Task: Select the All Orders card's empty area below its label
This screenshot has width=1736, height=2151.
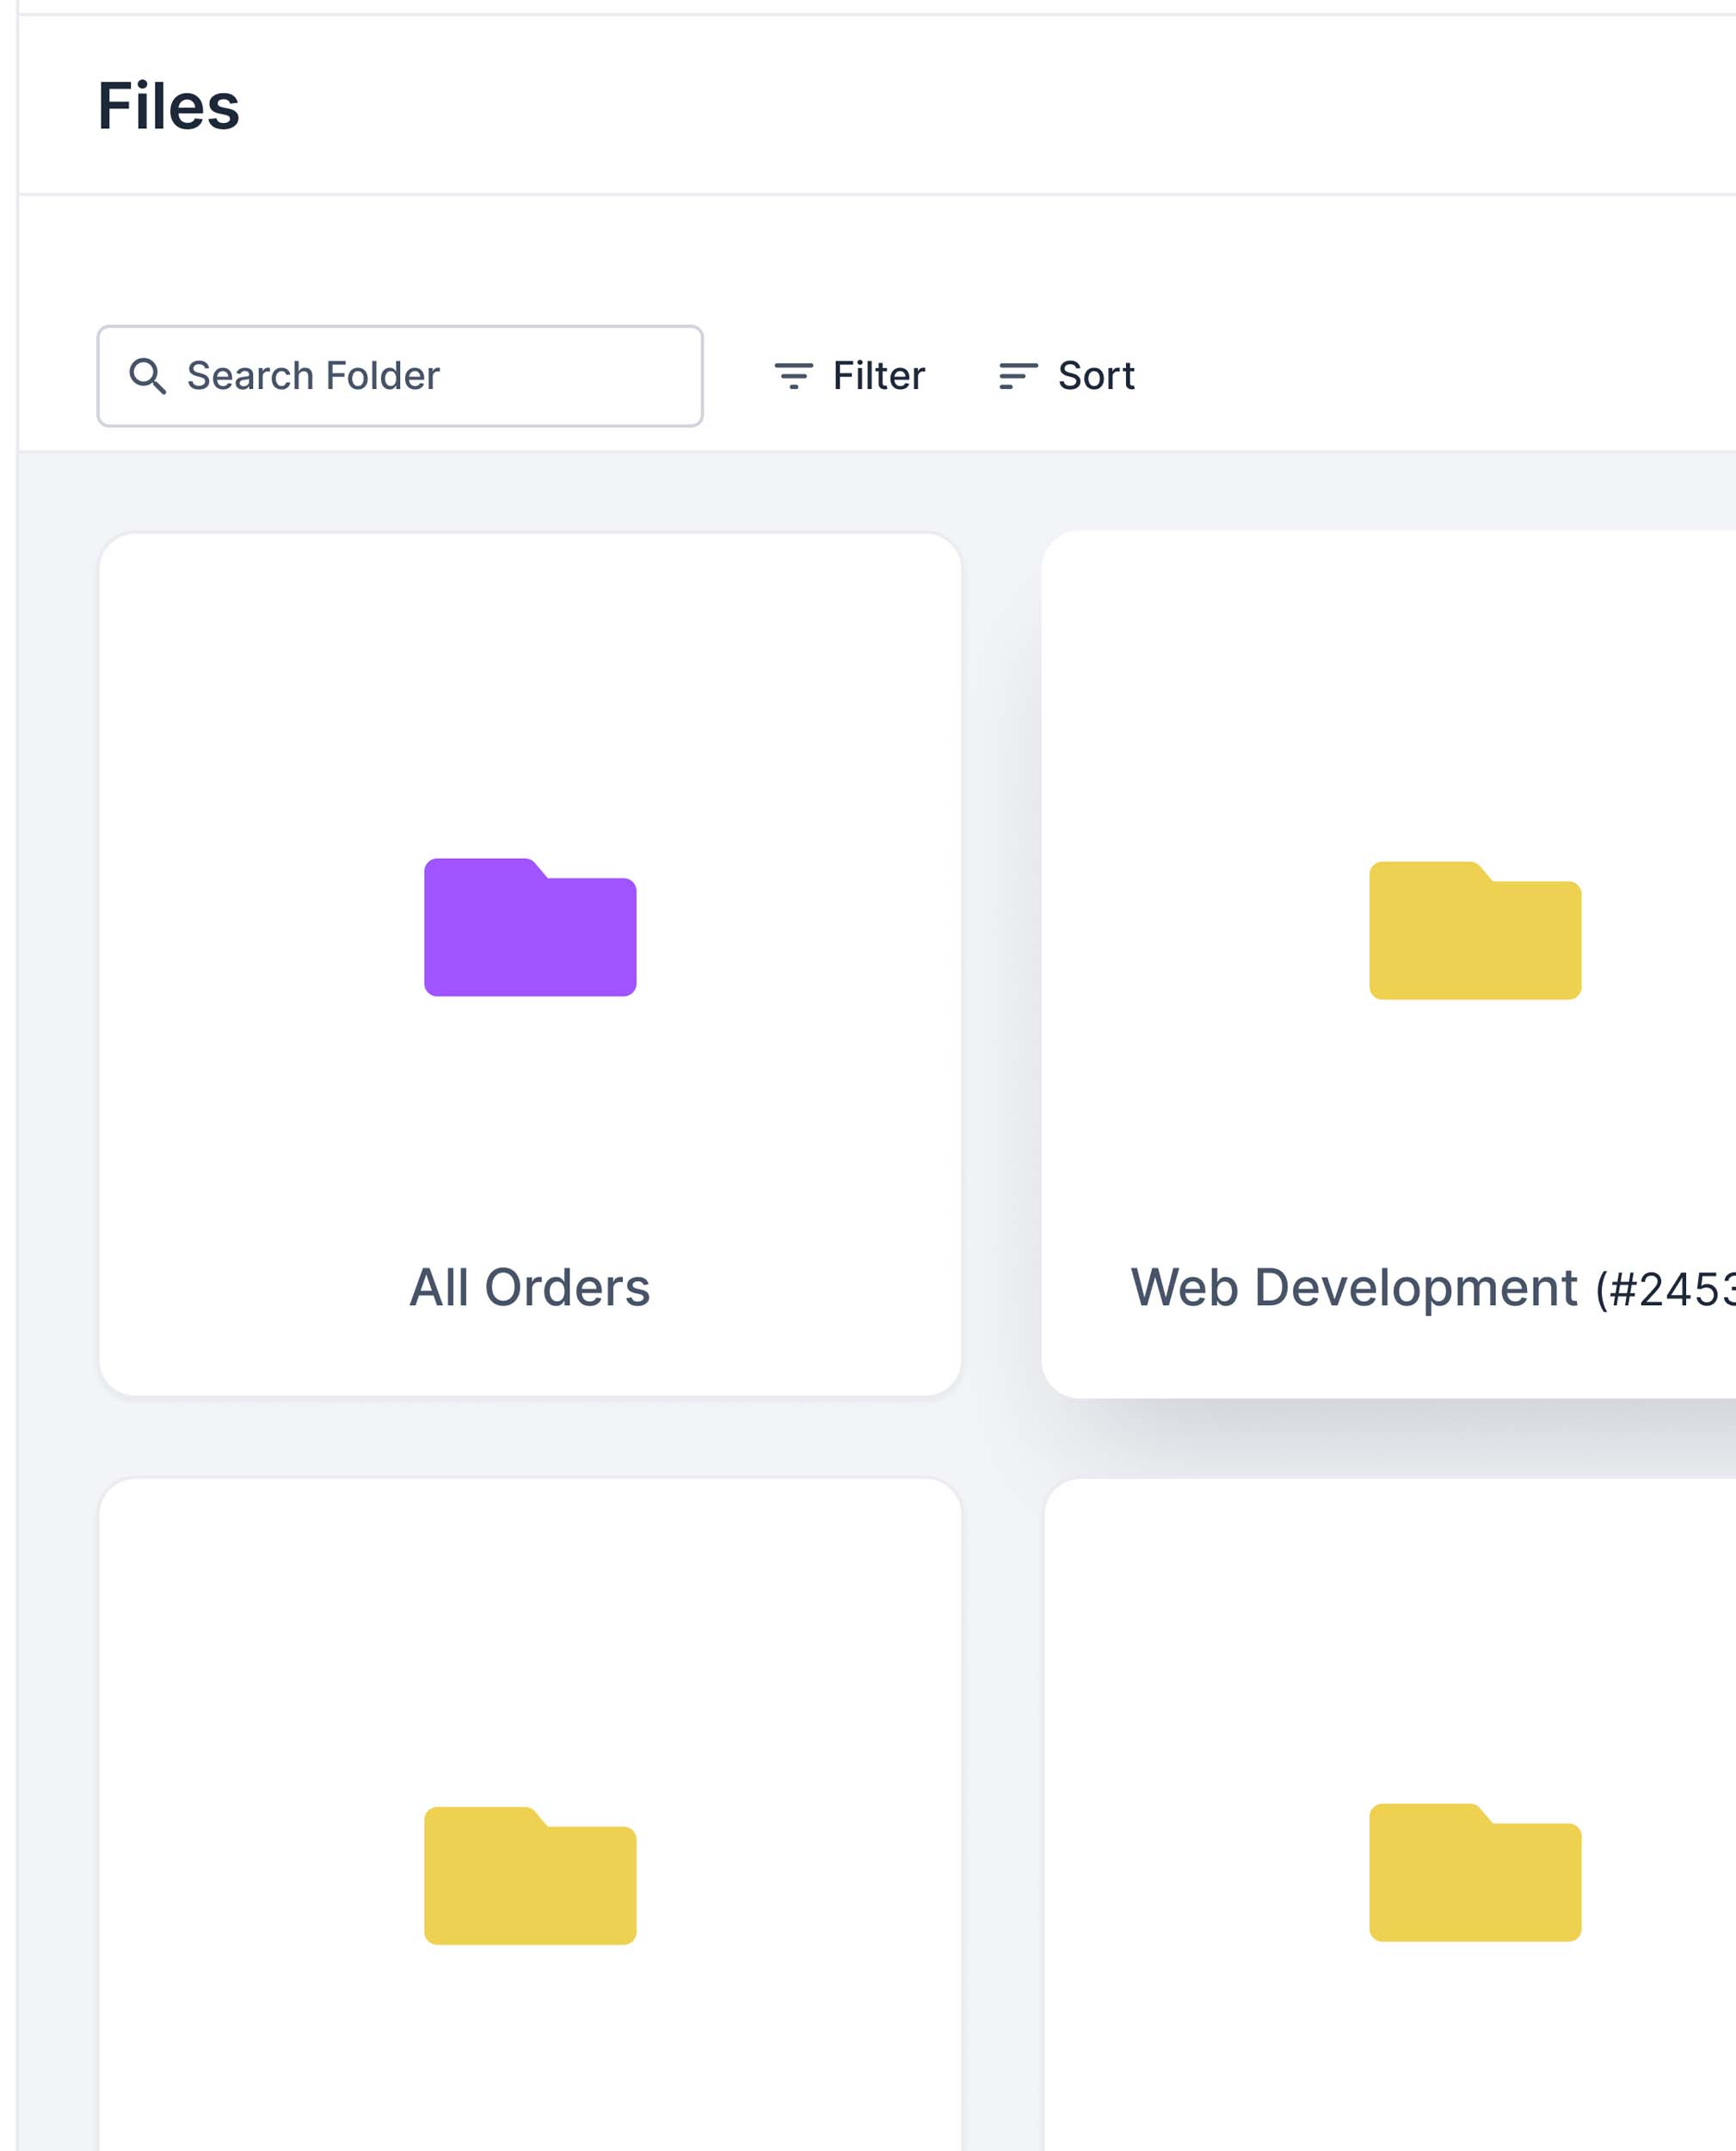Action: click(x=530, y=1356)
